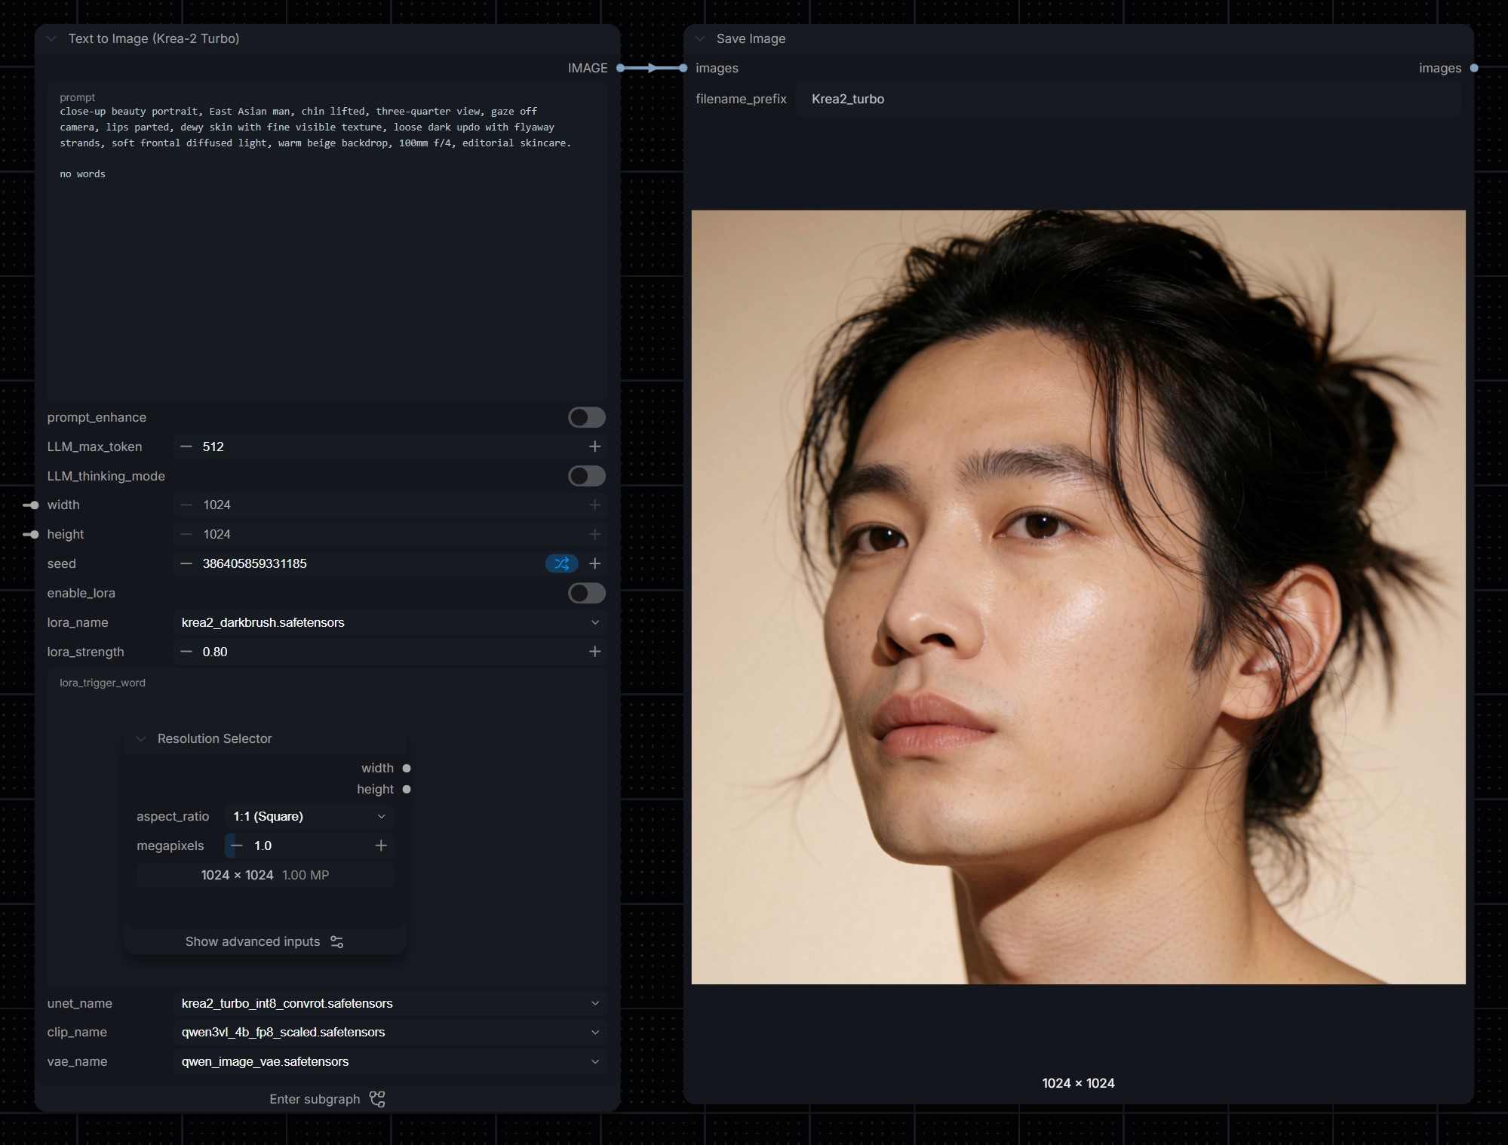Click the Show advanced inputs sliders icon
This screenshot has height=1145, width=1508.
pos(337,941)
